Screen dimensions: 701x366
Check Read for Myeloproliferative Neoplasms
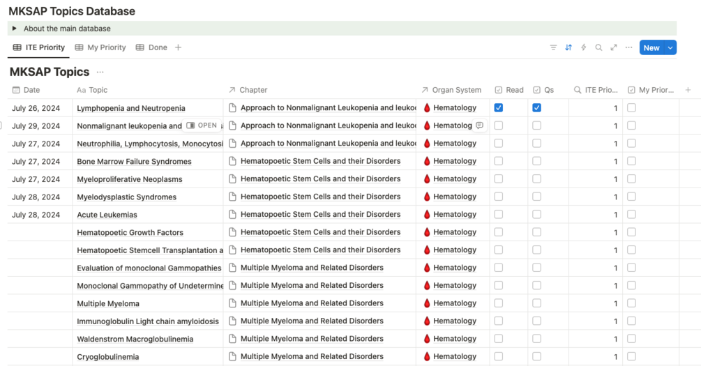coord(499,178)
